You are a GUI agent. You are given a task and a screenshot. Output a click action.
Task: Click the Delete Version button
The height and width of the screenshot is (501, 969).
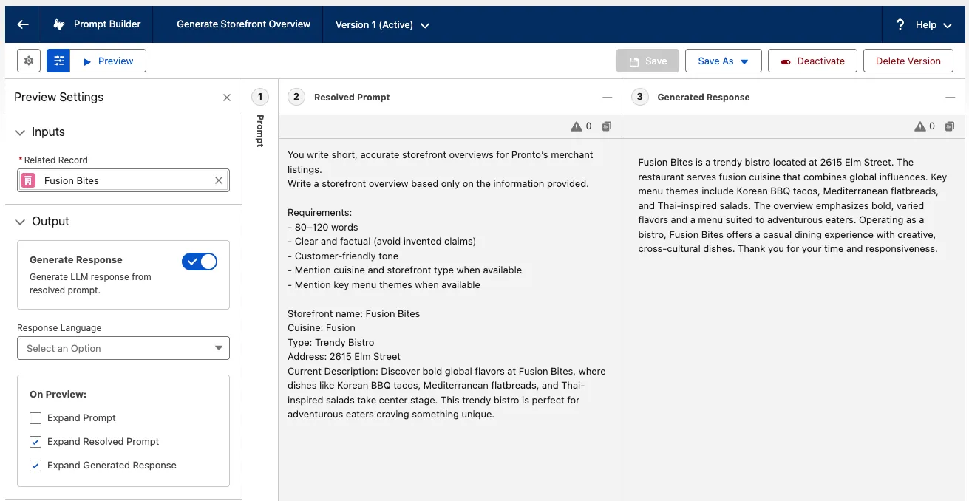[x=908, y=61]
